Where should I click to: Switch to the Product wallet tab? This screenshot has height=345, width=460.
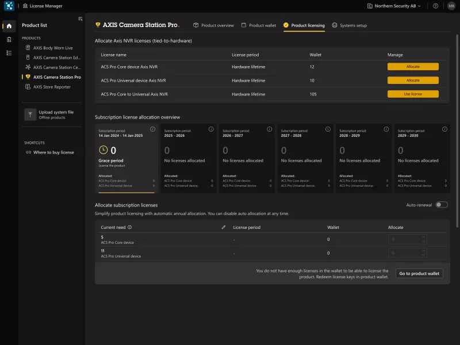259,25
